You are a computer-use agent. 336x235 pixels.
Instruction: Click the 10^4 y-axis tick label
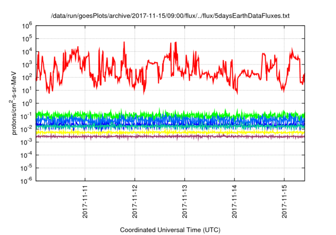coord(27,51)
